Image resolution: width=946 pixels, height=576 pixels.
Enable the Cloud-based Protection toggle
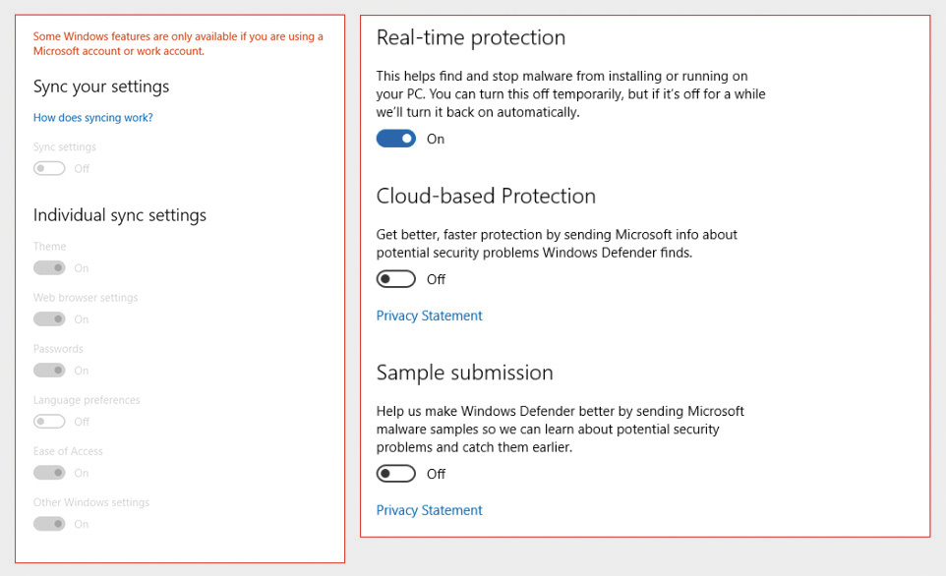pyautogui.click(x=396, y=279)
